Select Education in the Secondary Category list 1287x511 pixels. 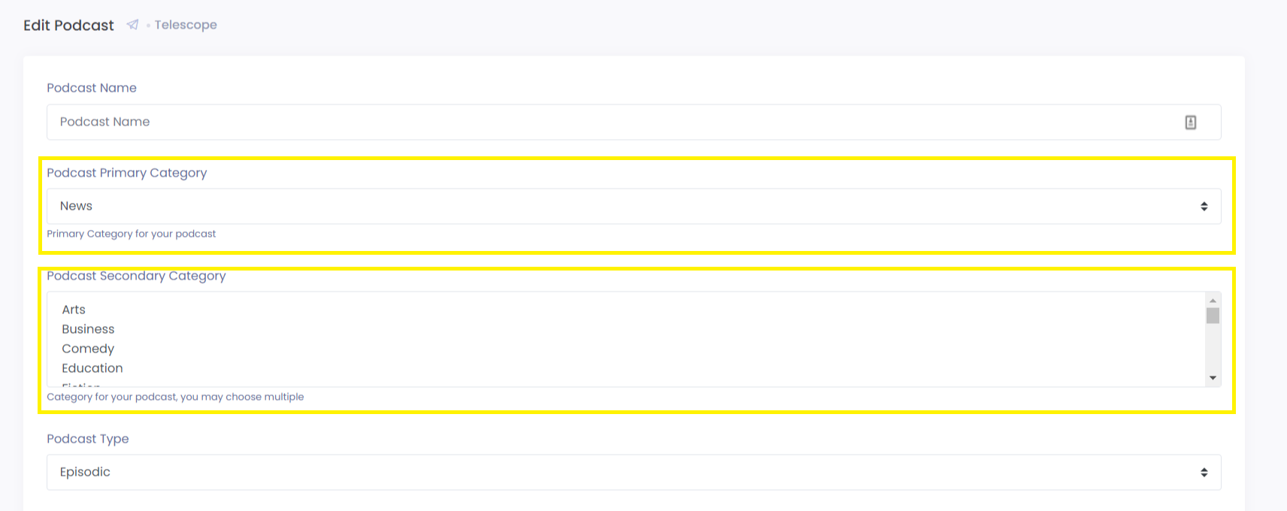[92, 368]
